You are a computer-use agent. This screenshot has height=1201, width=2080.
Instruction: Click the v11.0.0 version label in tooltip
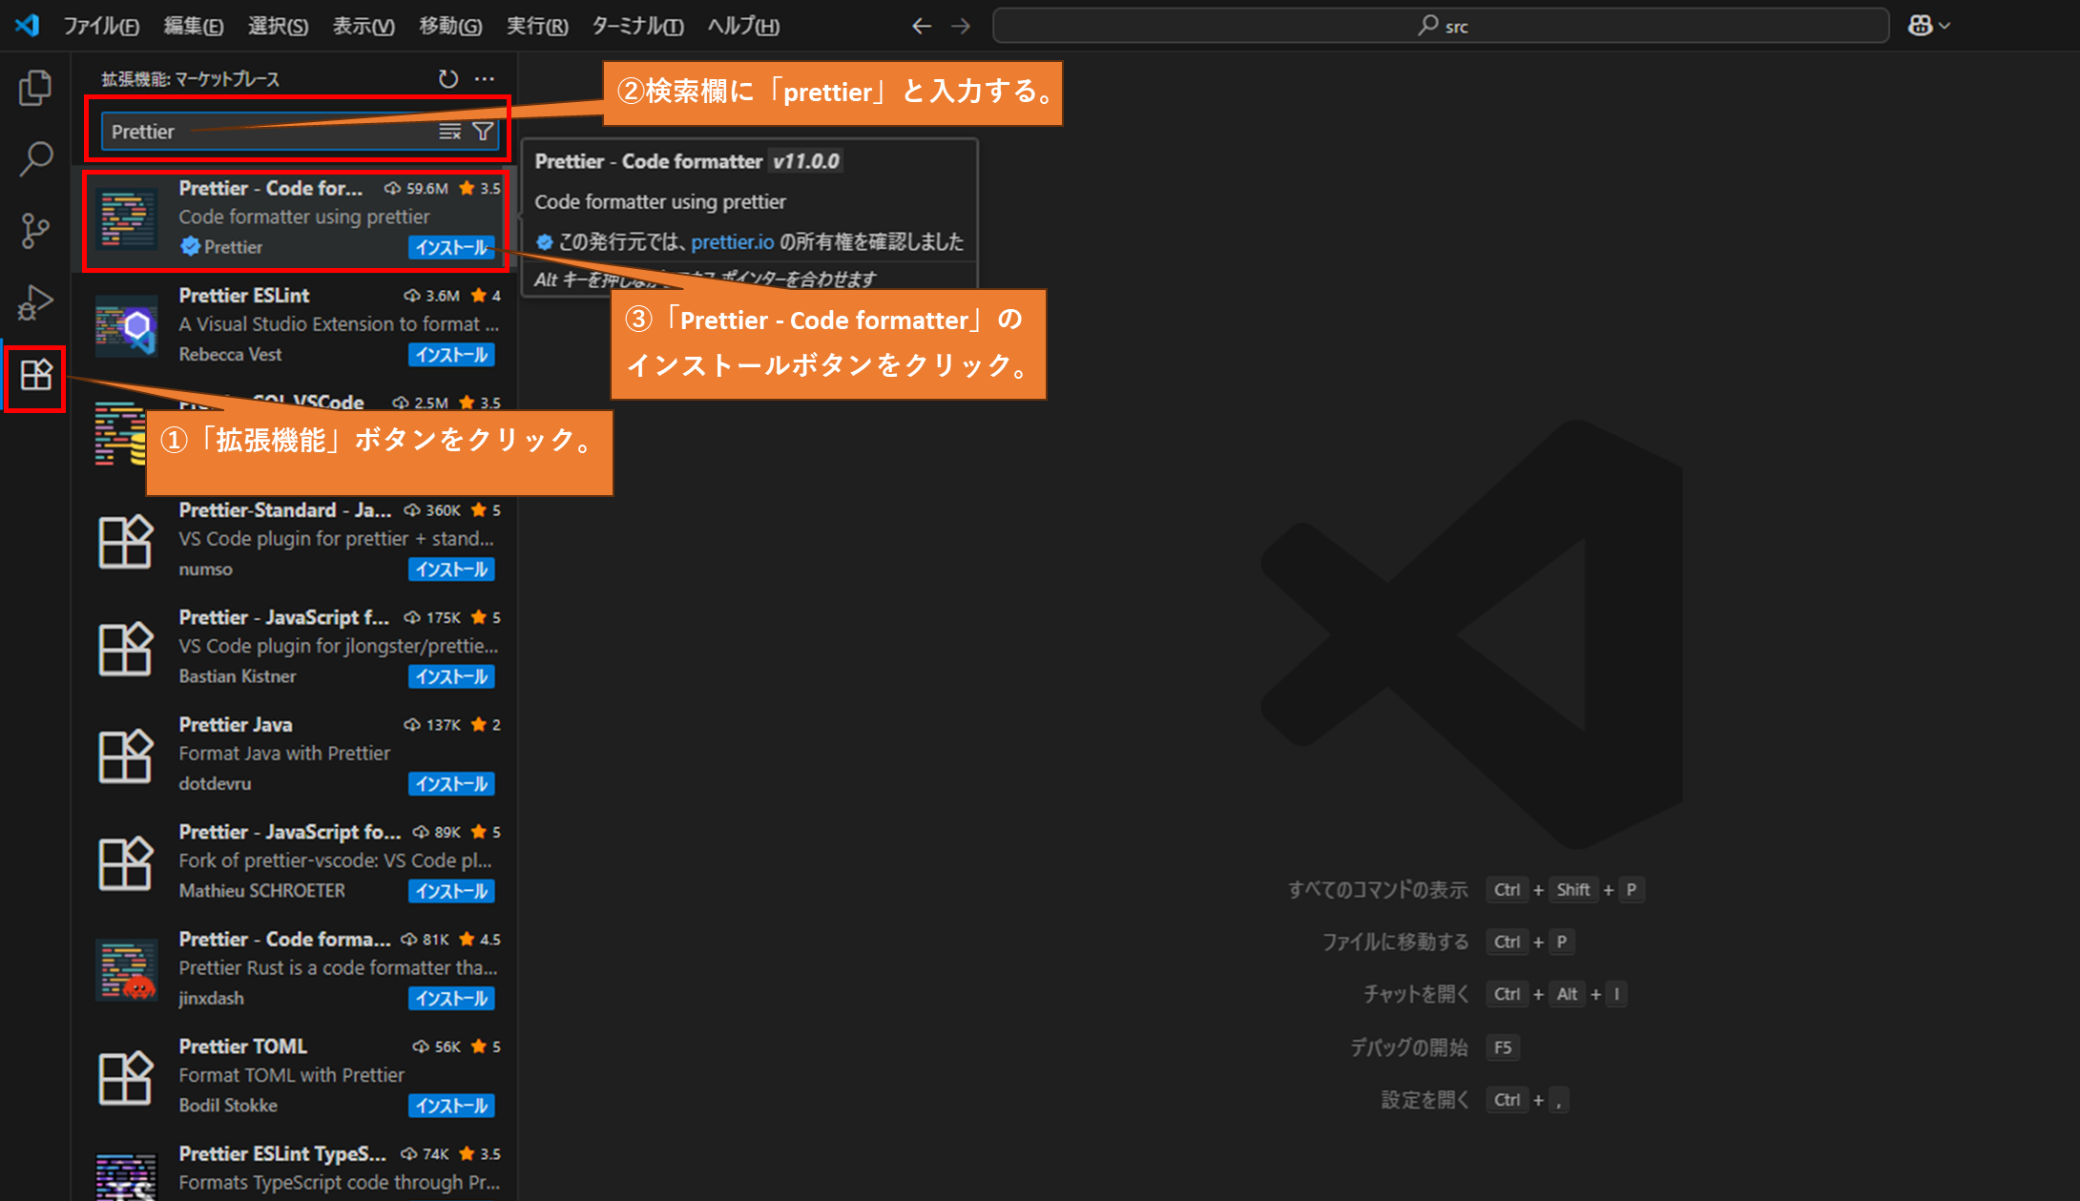[806, 161]
